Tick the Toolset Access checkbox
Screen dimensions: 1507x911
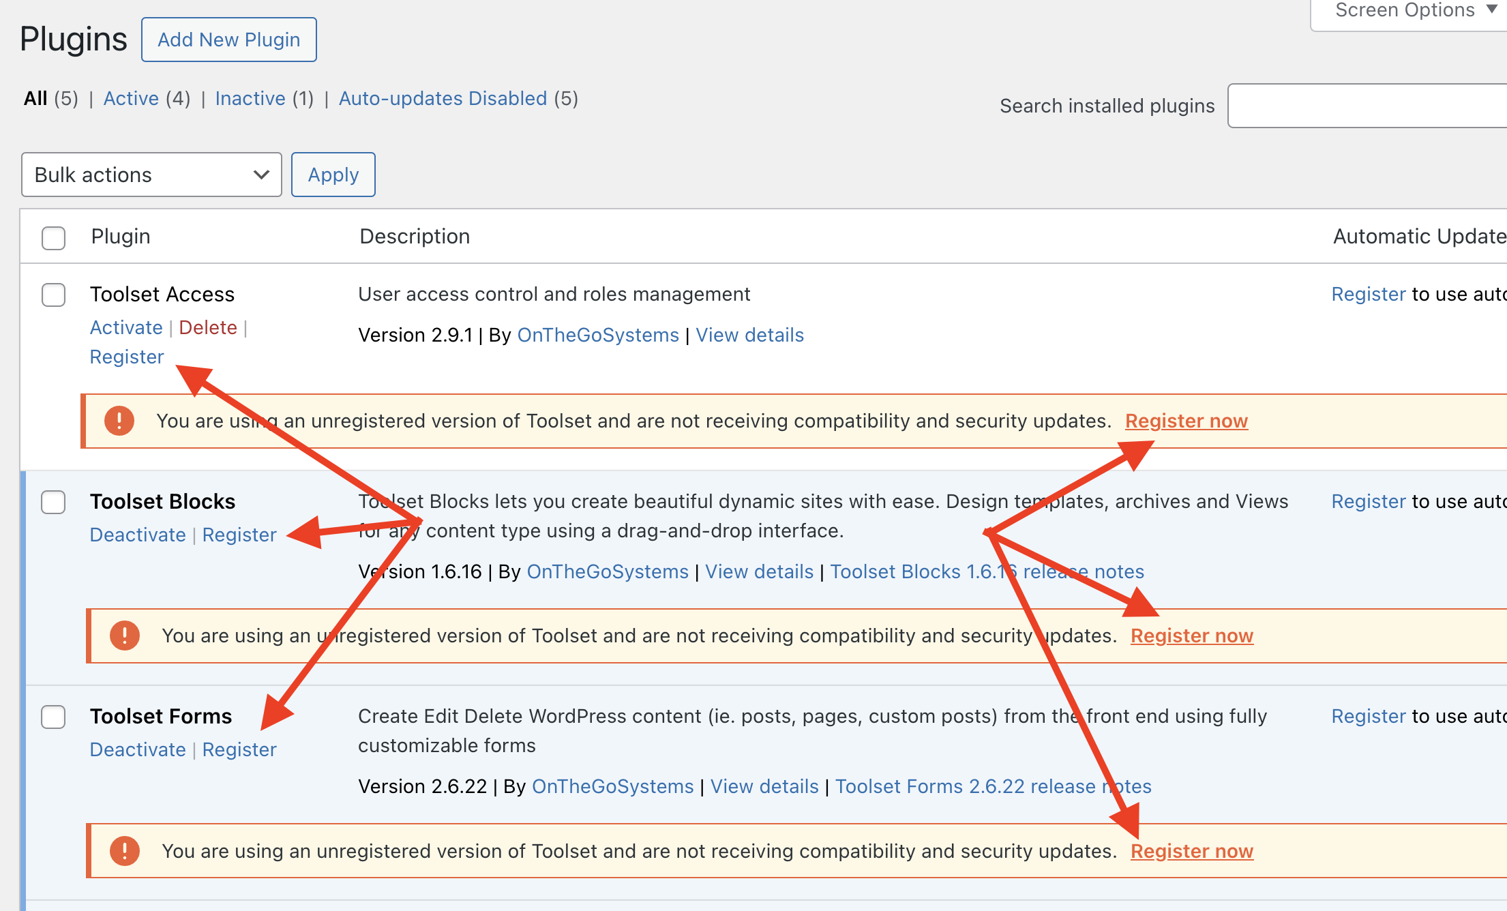pos(54,295)
